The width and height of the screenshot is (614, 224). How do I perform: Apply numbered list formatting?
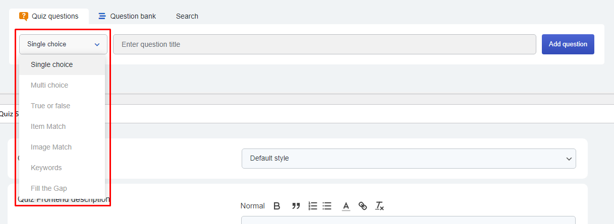click(x=312, y=205)
